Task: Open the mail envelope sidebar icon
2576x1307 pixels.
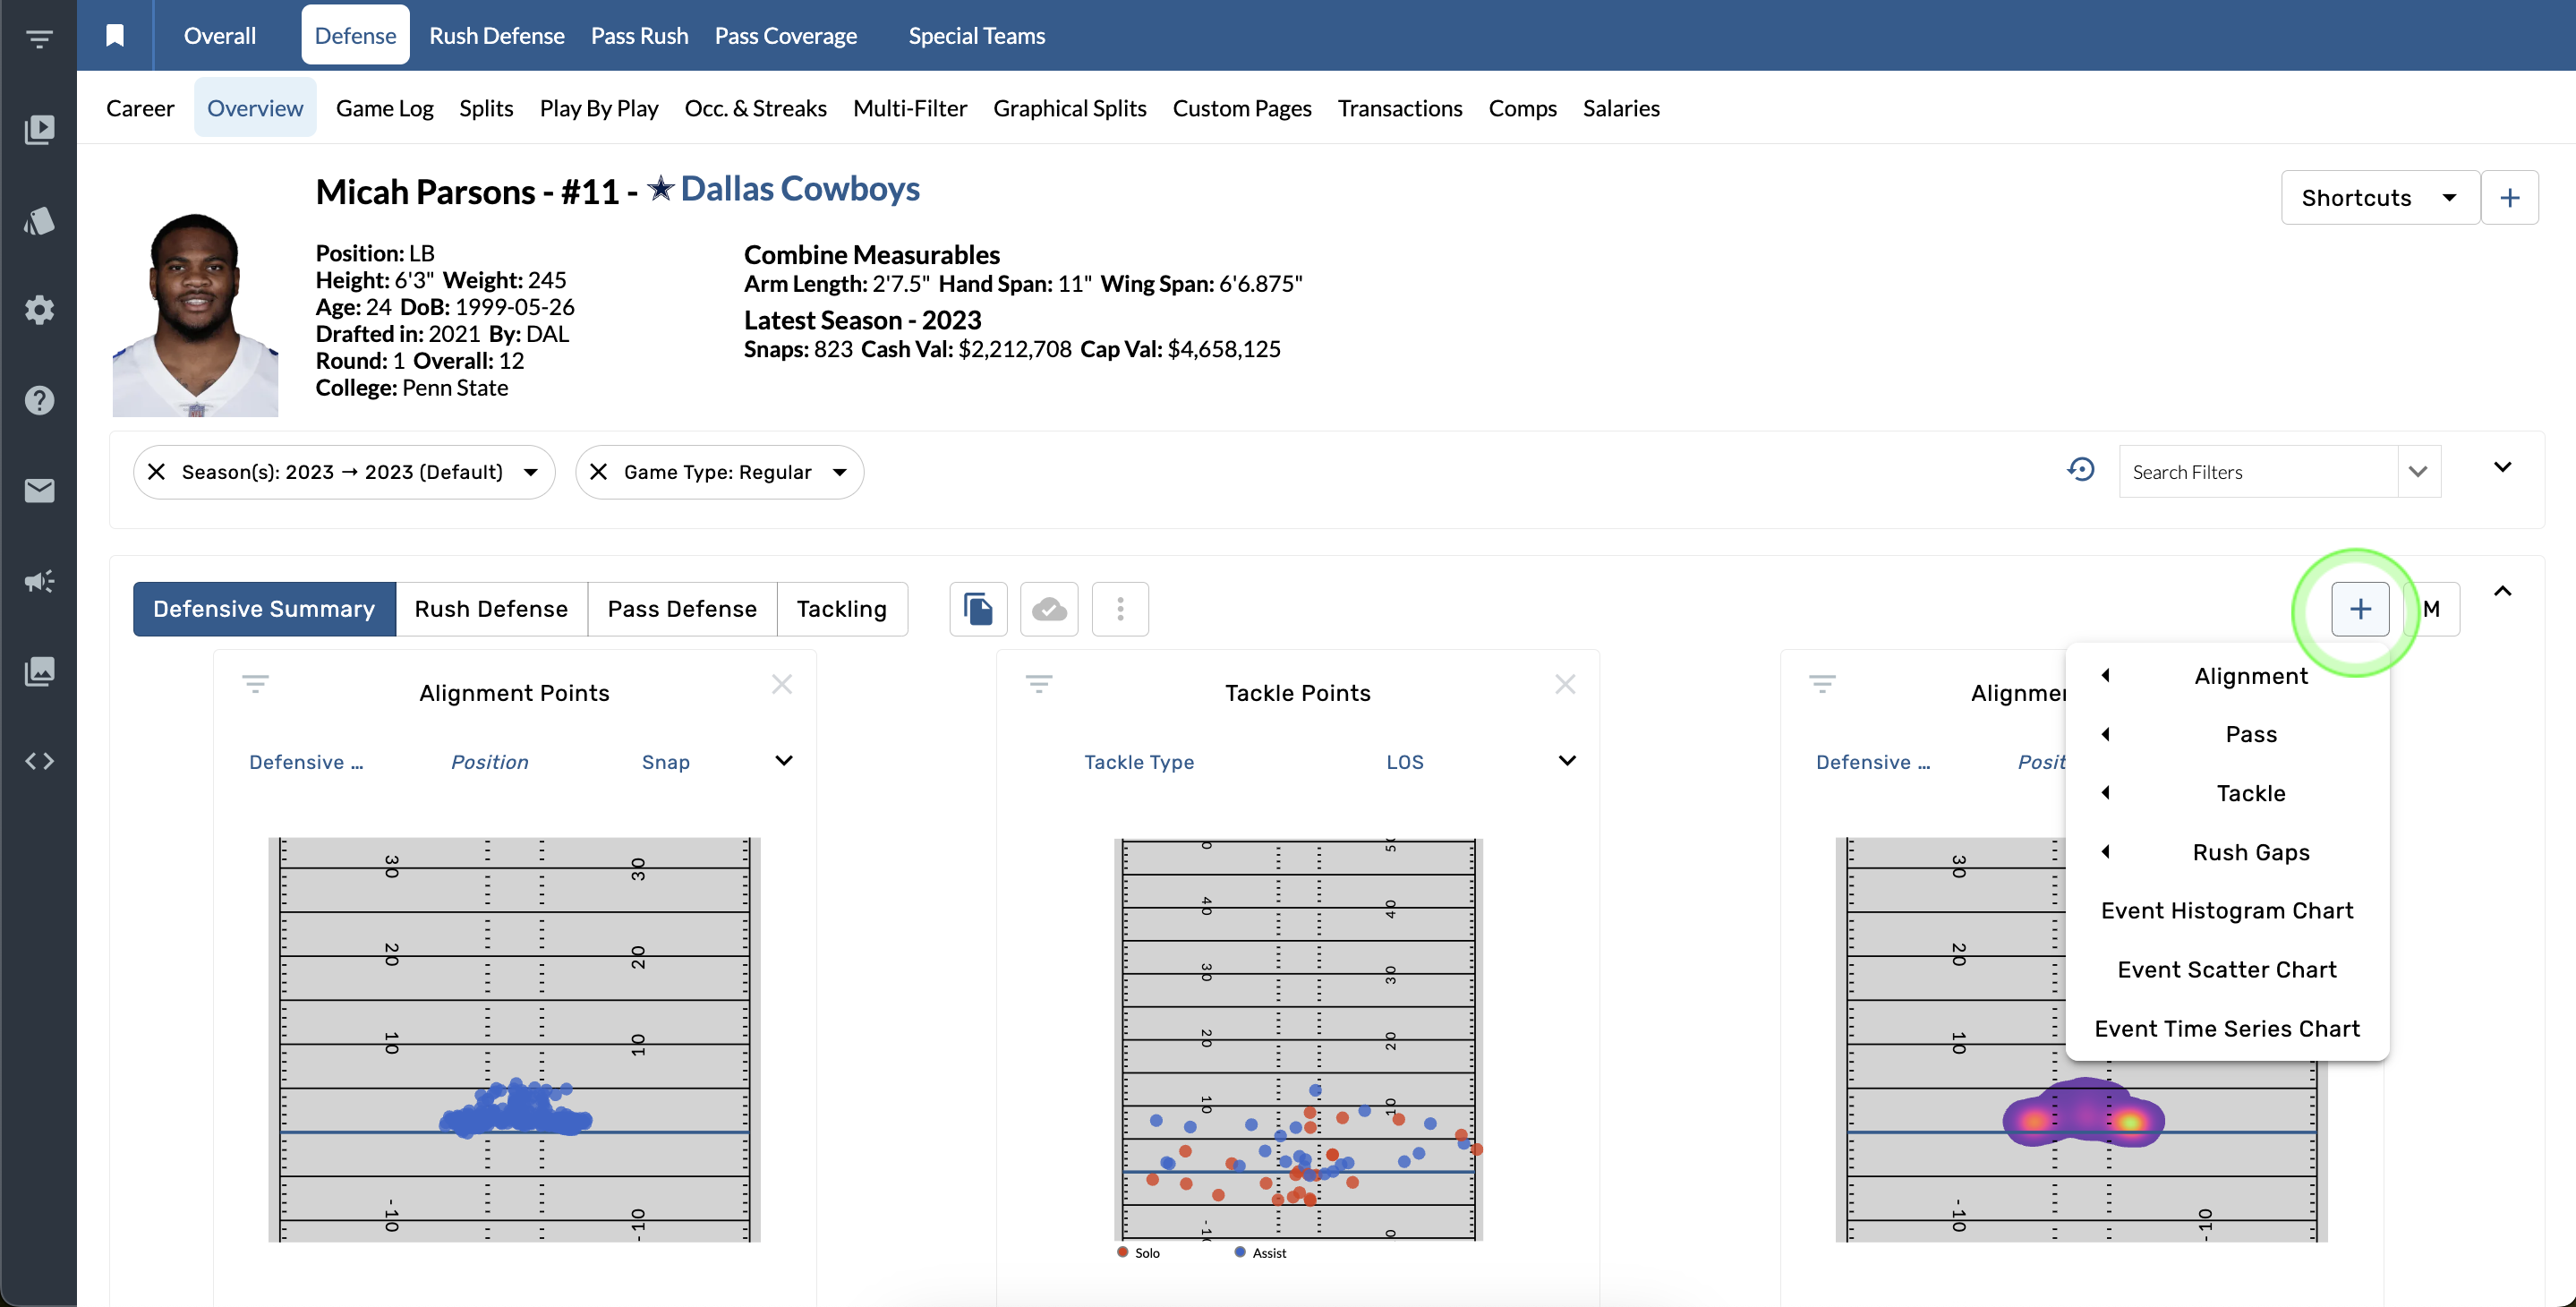Action: tap(39, 490)
